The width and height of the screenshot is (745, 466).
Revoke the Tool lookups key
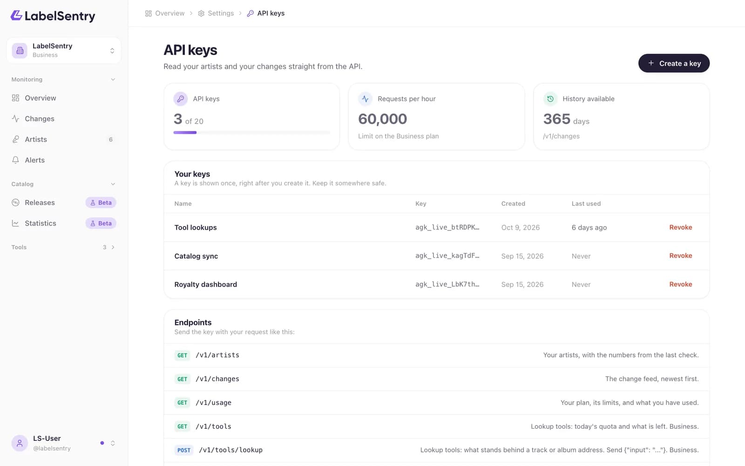(680, 227)
